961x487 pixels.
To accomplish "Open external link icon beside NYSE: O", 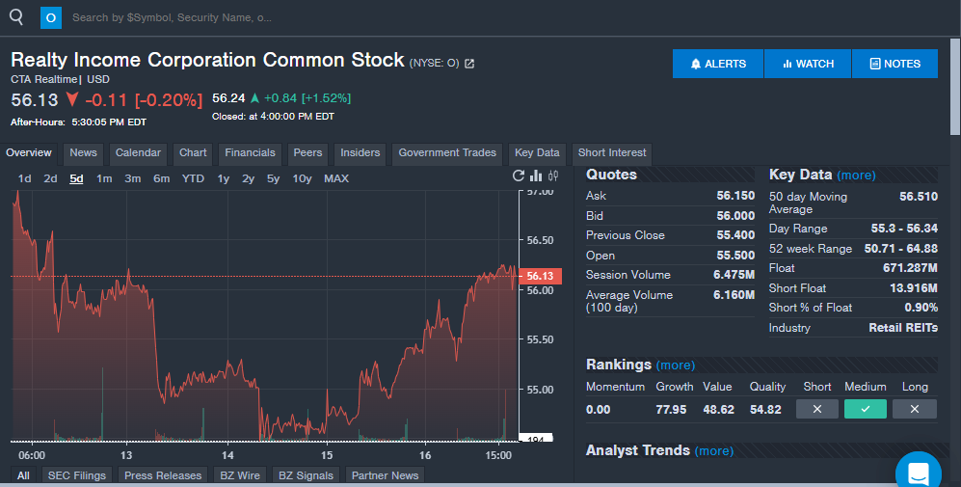I will (x=469, y=64).
